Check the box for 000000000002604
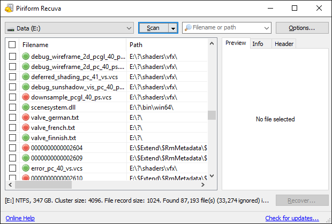The width and height of the screenshot is (332, 224). [x=12, y=148]
